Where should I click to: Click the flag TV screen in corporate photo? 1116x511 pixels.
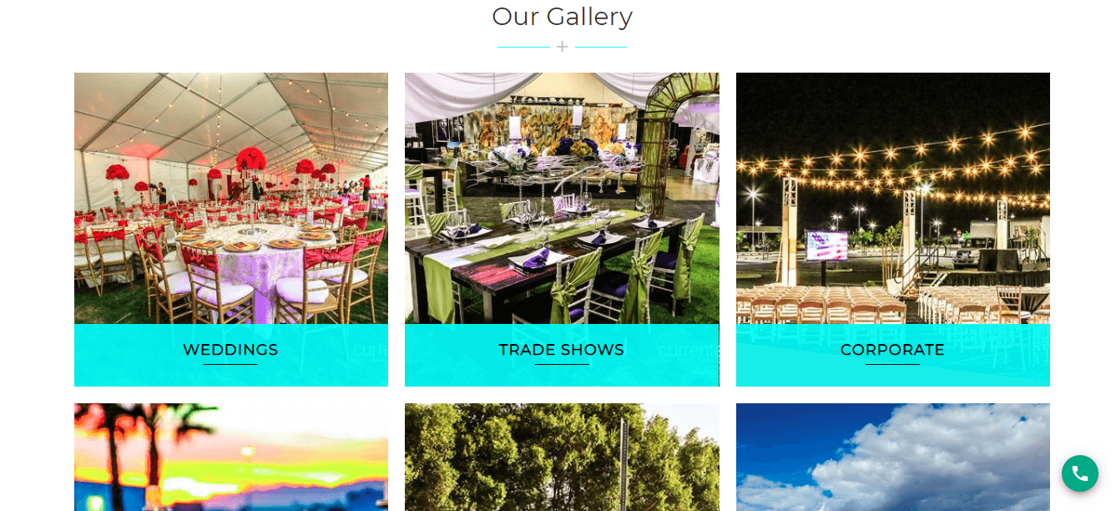(x=827, y=245)
